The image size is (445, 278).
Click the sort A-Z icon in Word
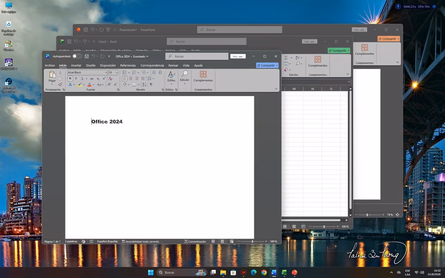click(144, 85)
